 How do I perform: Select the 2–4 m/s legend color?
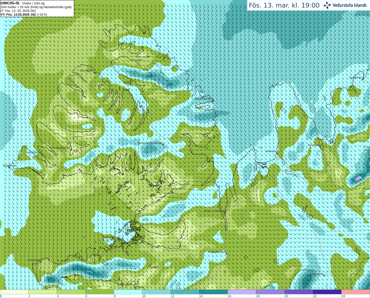click(43, 292)
